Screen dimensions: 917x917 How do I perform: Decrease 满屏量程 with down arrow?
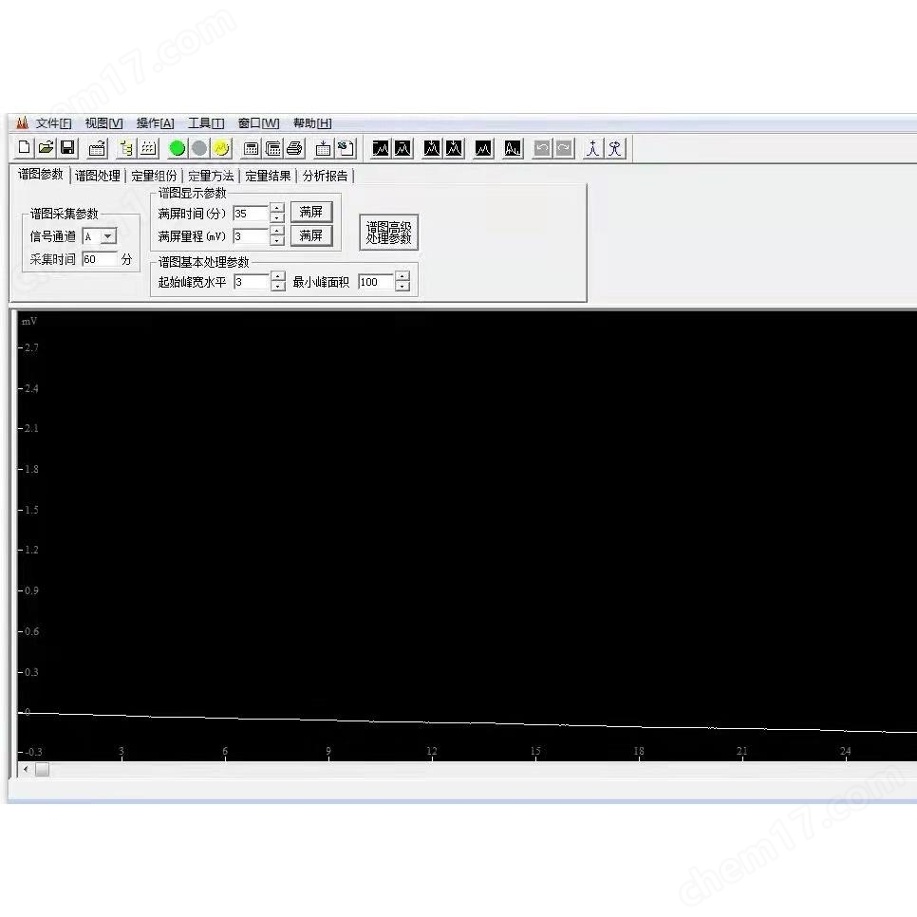click(x=277, y=241)
